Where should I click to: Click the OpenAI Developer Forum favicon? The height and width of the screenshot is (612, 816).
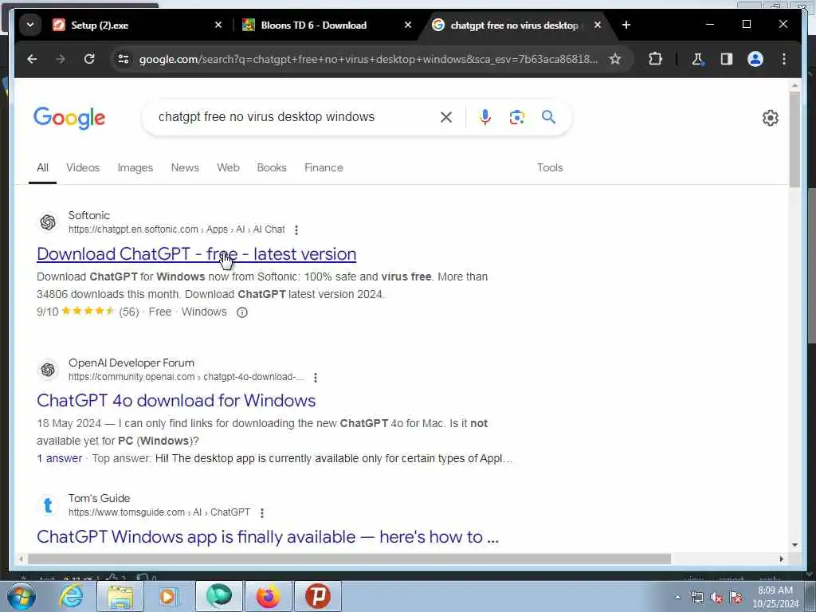coord(48,370)
